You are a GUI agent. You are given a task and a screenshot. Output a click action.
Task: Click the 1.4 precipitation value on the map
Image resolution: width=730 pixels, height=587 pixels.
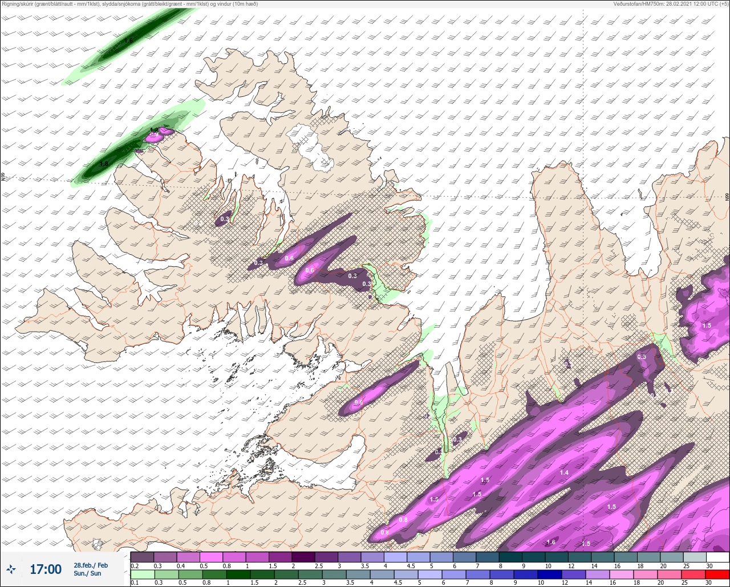click(x=564, y=472)
